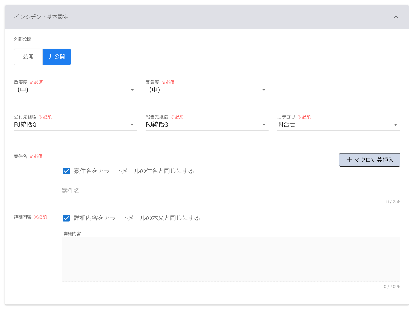Click the 報告先組織 dropdown arrow
The height and width of the screenshot is (310, 409).
(x=264, y=125)
